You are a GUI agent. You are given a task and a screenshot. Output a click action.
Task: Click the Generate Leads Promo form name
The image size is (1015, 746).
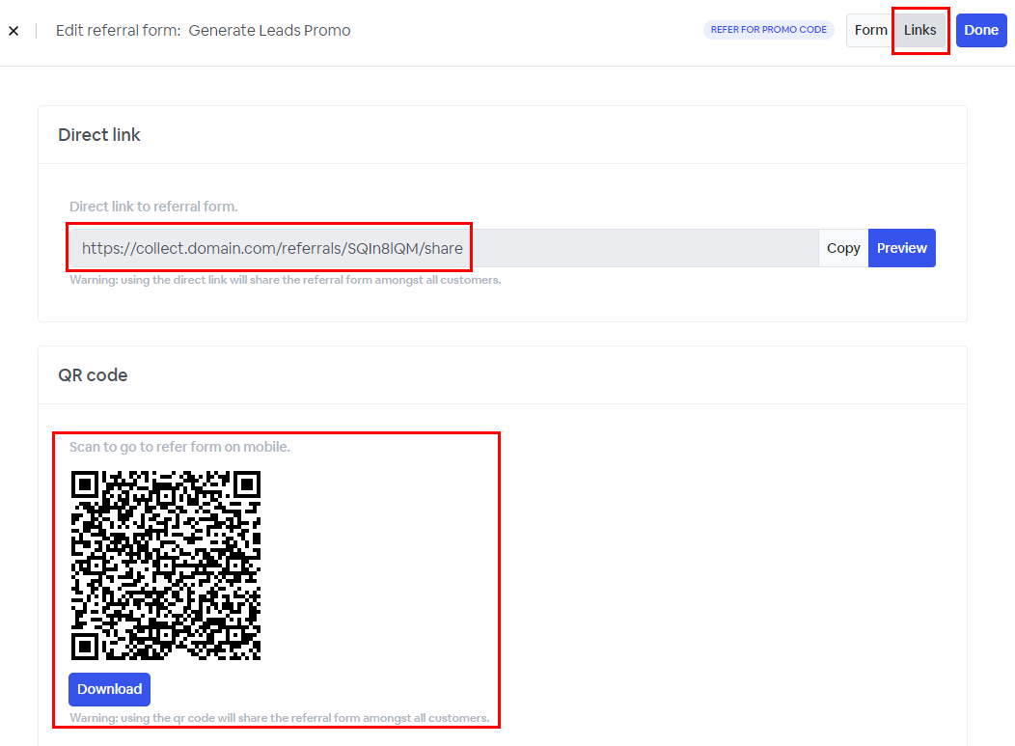269,31
